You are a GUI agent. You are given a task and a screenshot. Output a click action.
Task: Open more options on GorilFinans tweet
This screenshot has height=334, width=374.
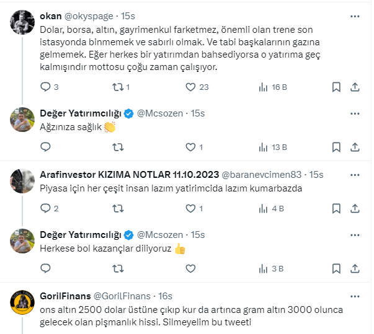(355, 296)
